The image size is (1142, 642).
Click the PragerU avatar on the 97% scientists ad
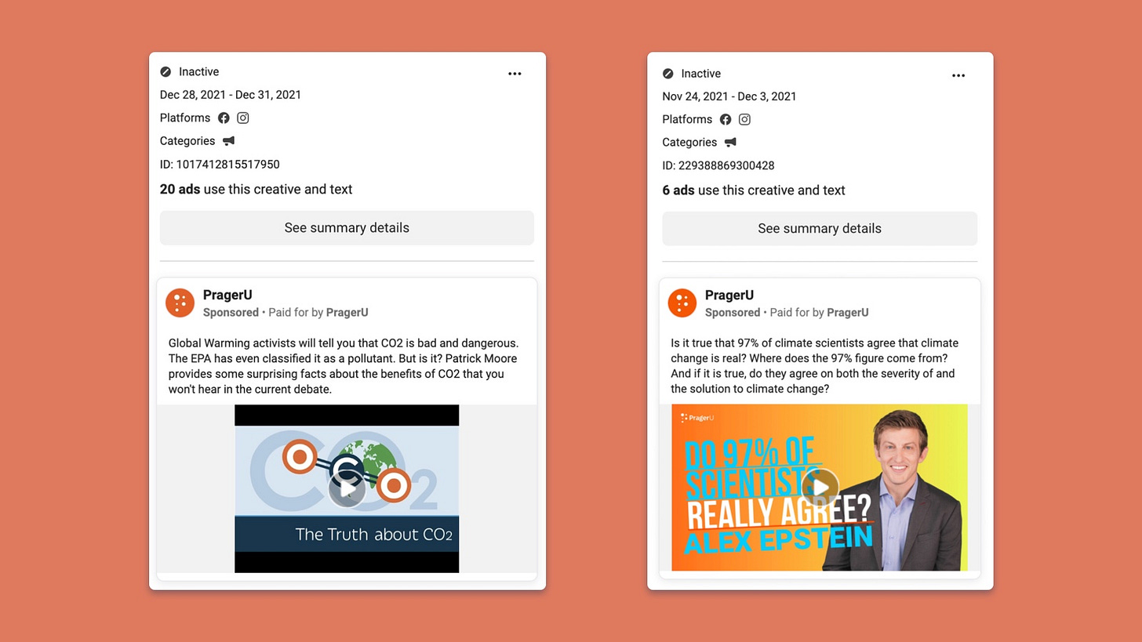coord(682,303)
